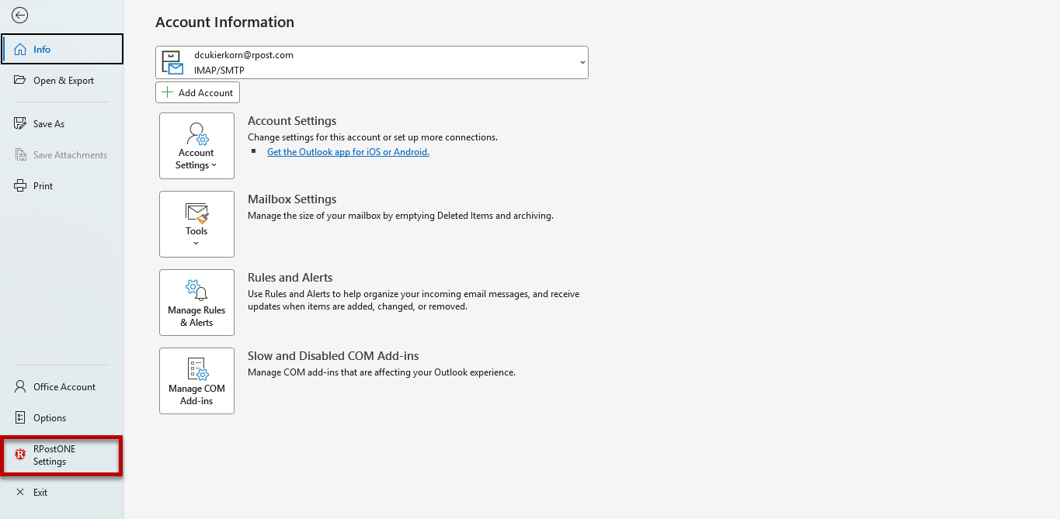This screenshot has height=519, width=1060.
Task: Click the Save As icon in sidebar
Action: point(20,123)
